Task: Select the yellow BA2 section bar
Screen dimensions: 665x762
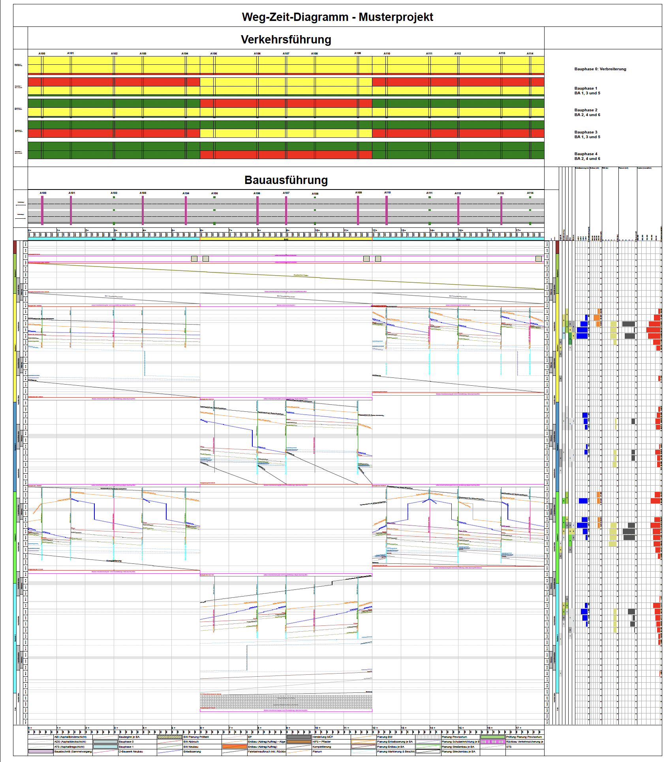Action: click(x=286, y=239)
